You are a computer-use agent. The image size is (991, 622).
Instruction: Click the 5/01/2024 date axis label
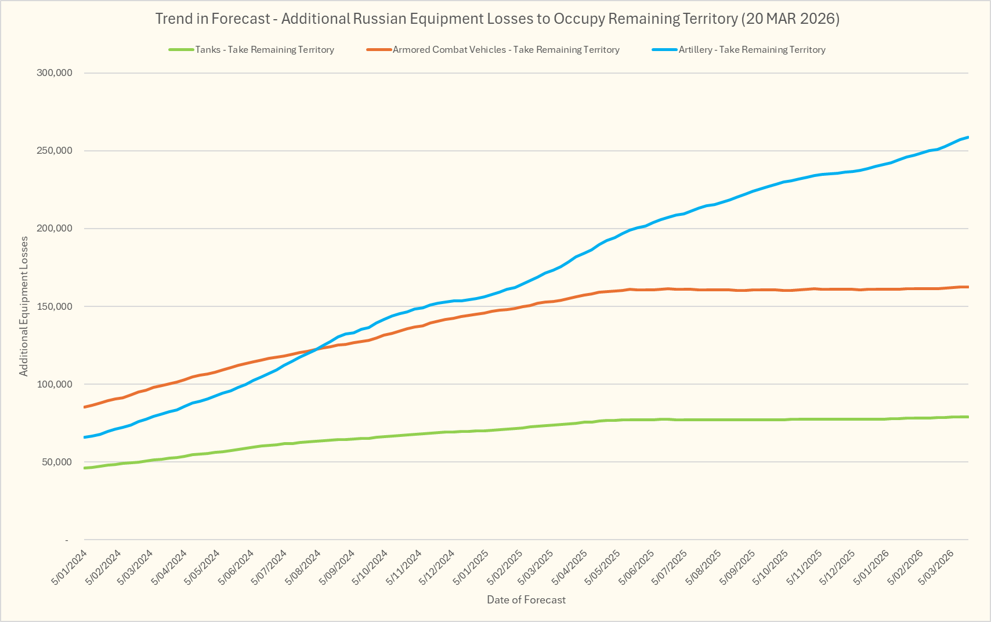pyautogui.click(x=70, y=567)
